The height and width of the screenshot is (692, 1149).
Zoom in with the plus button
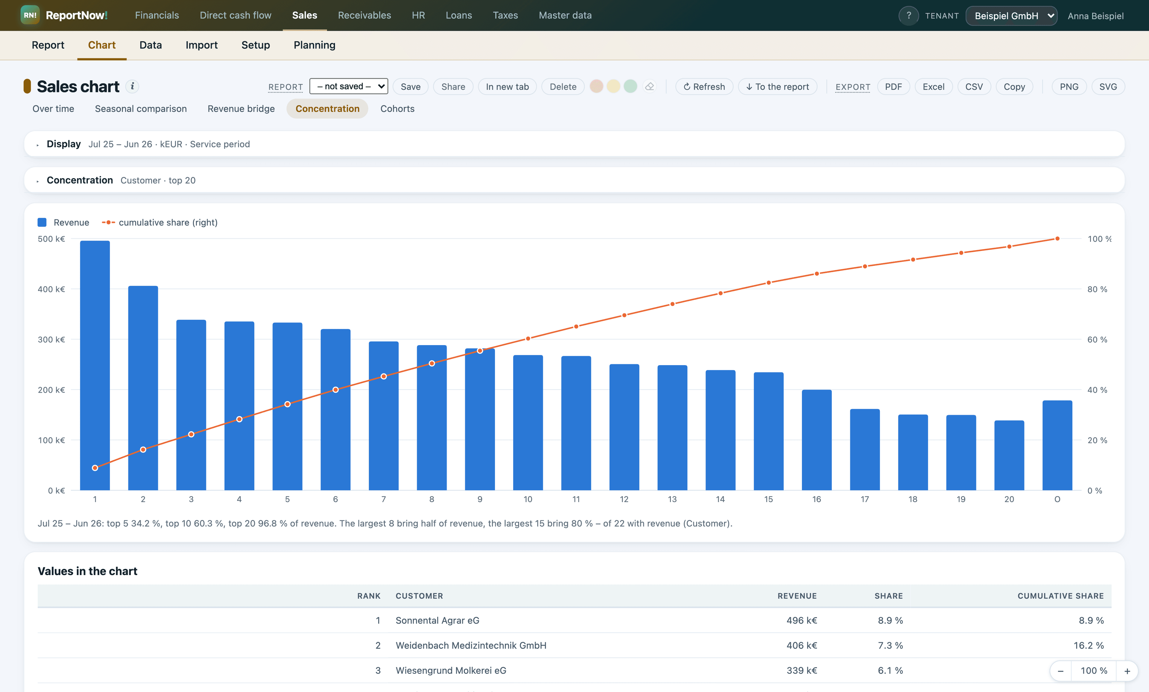pyautogui.click(x=1127, y=671)
